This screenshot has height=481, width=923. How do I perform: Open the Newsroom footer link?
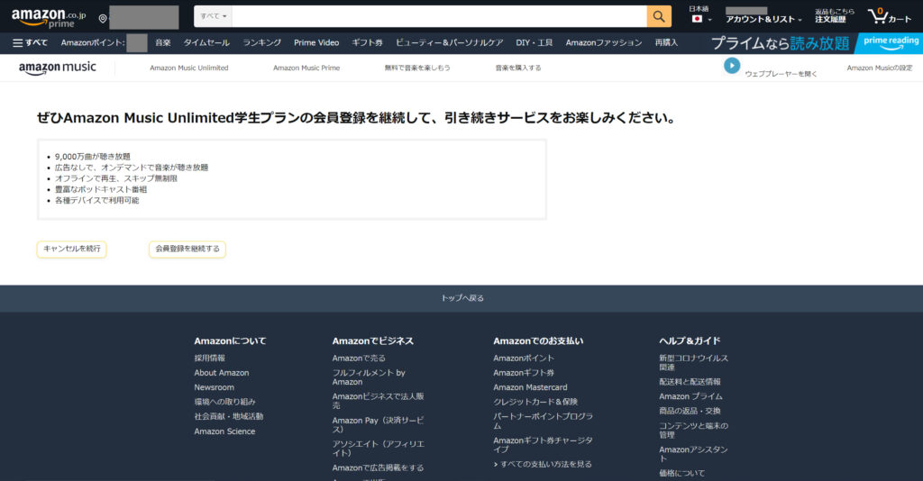[214, 387]
